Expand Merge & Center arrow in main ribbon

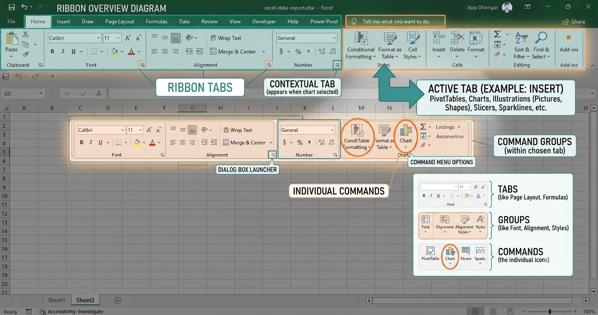pos(264,52)
